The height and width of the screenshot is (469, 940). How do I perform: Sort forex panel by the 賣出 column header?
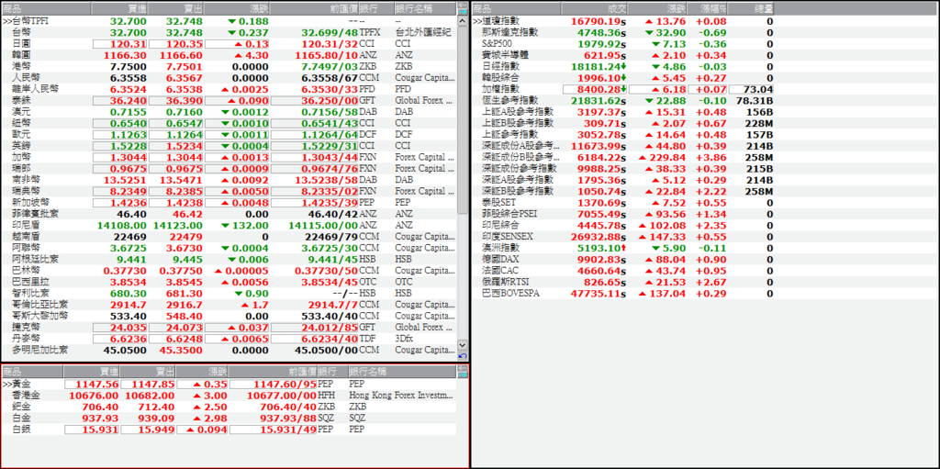point(175,9)
